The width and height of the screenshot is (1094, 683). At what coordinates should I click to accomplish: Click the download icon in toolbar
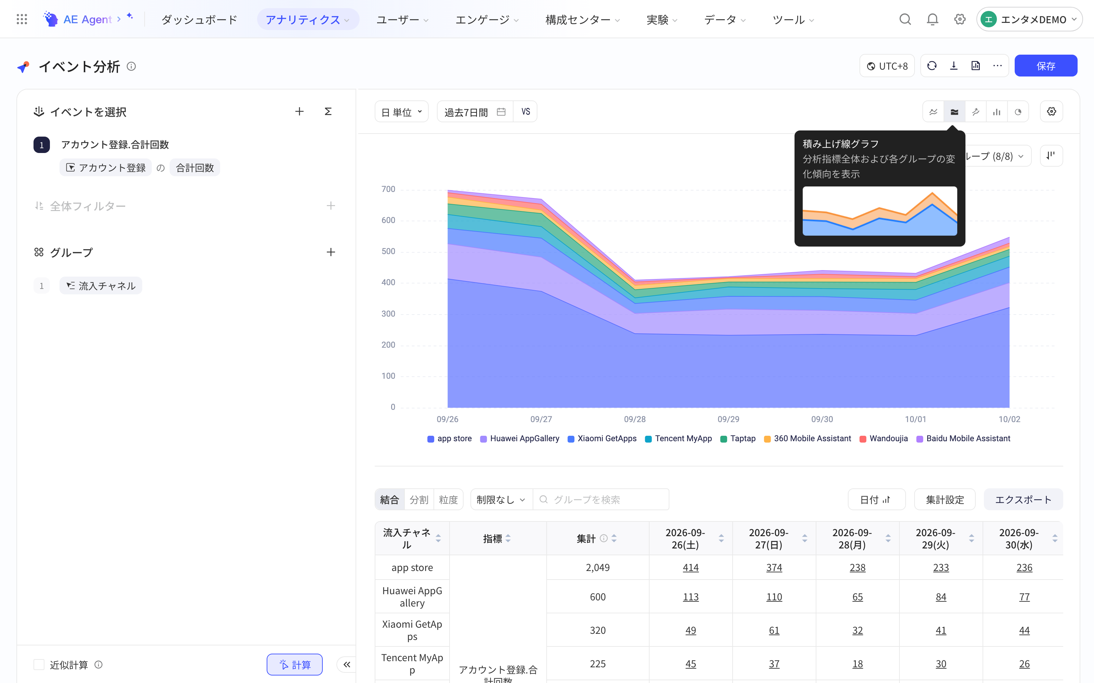pyautogui.click(x=953, y=66)
